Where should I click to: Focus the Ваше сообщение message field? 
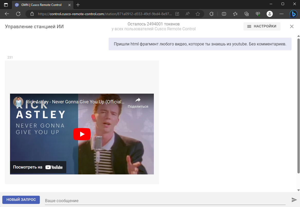tap(165, 201)
